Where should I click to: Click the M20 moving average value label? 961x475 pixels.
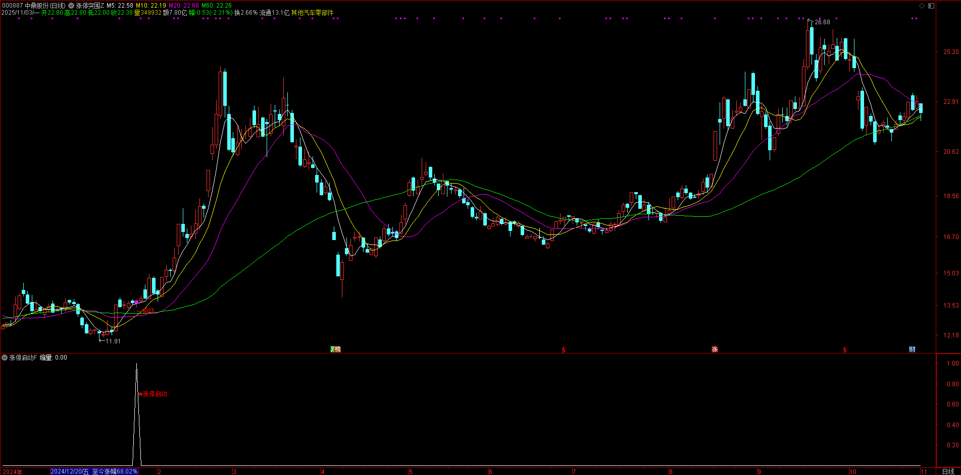pos(184,6)
